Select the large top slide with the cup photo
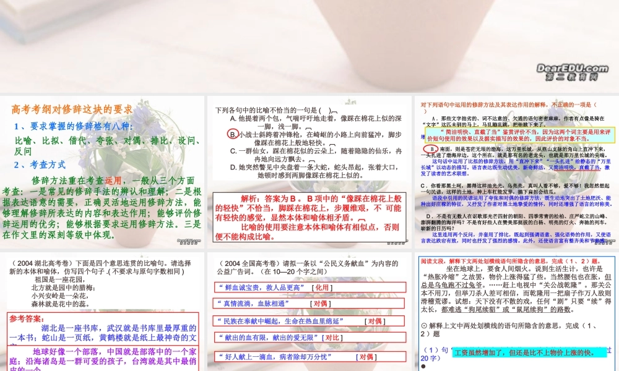 click(309, 46)
